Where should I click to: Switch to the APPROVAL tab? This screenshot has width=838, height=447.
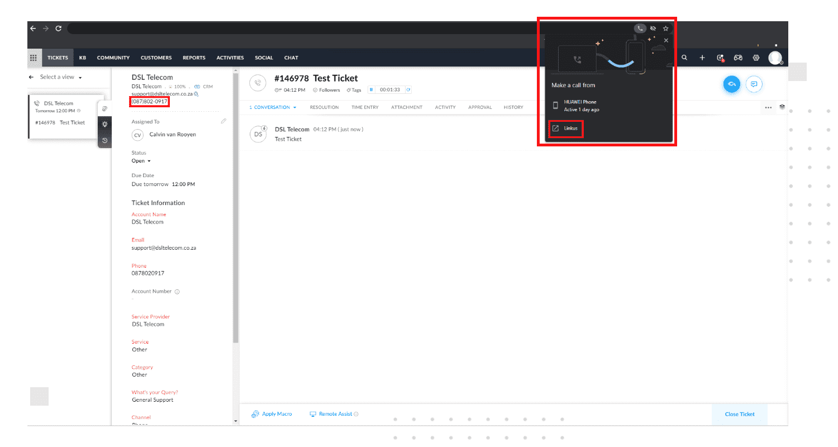[x=480, y=107]
